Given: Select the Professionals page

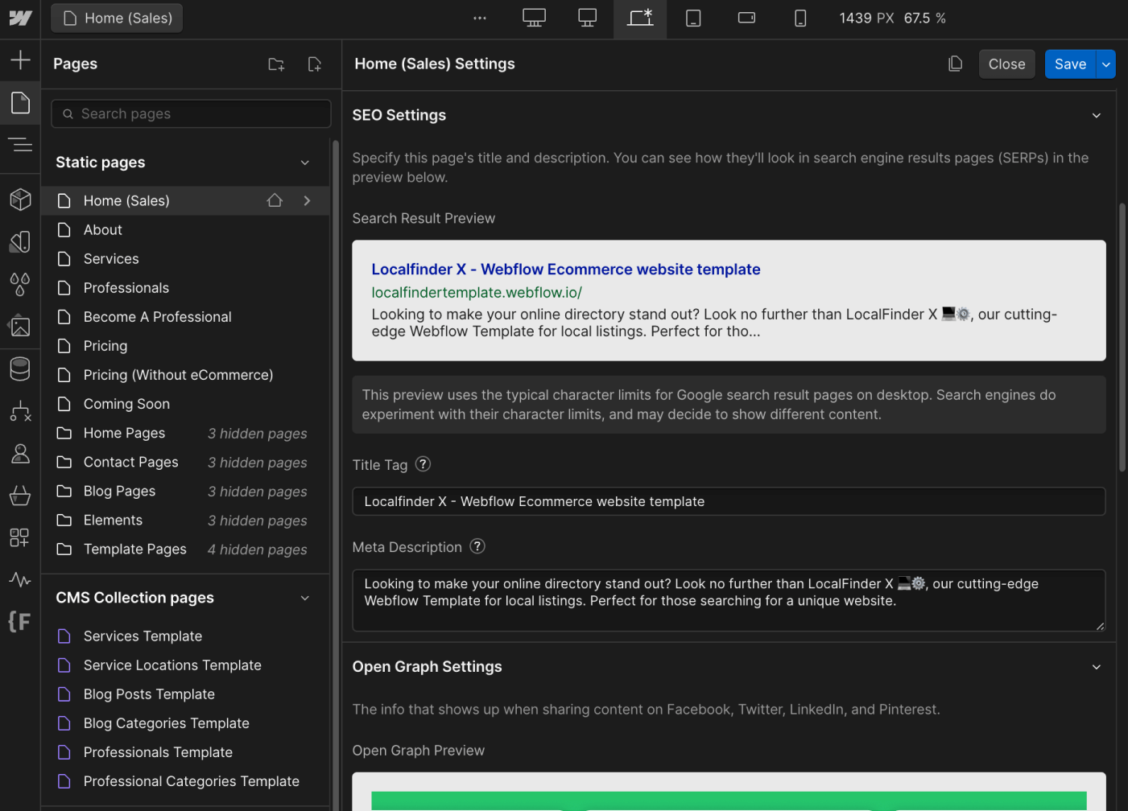Looking at the screenshot, I should [185, 287].
